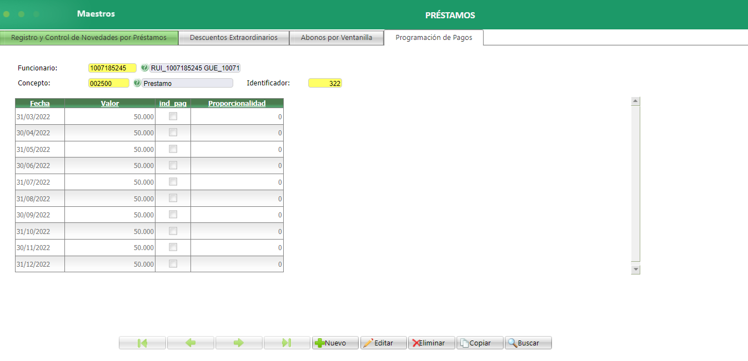Select date cell 30/06/2022

40,165
